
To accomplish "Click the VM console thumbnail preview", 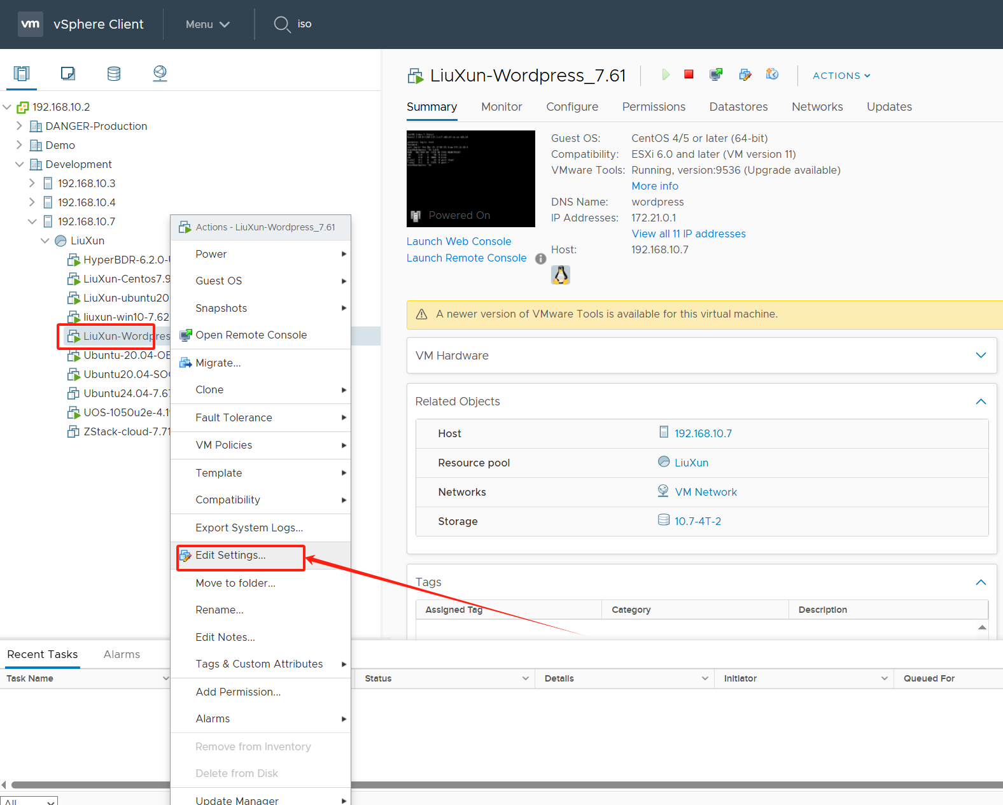I will point(471,179).
